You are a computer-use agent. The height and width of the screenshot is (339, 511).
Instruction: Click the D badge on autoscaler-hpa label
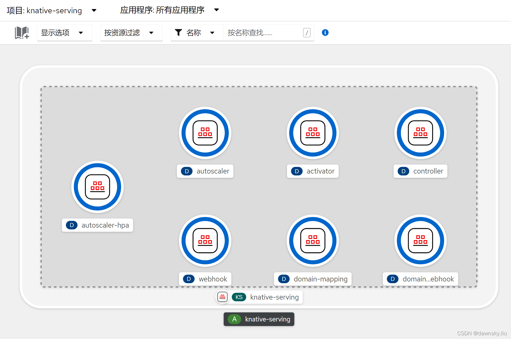[72, 225]
